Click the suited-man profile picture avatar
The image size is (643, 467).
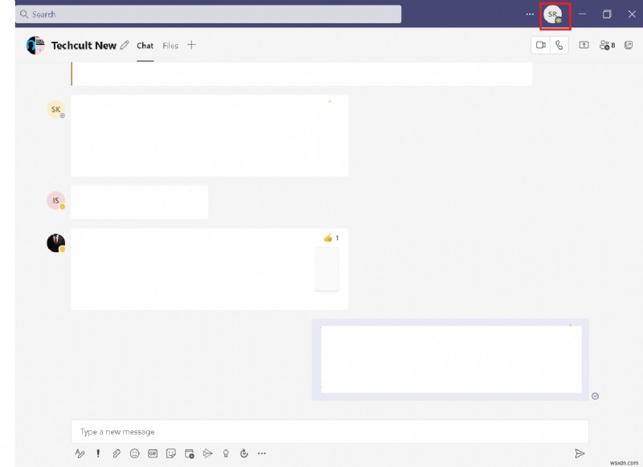[55, 243]
